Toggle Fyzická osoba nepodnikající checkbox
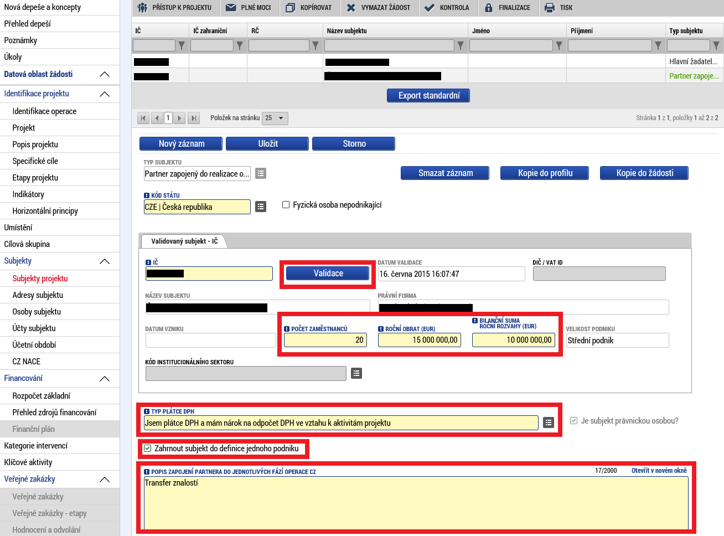 pyautogui.click(x=286, y=205)
